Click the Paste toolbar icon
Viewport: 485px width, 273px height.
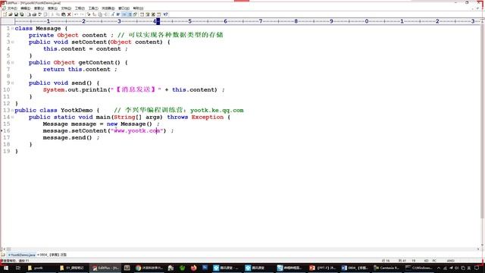[63, 14]
